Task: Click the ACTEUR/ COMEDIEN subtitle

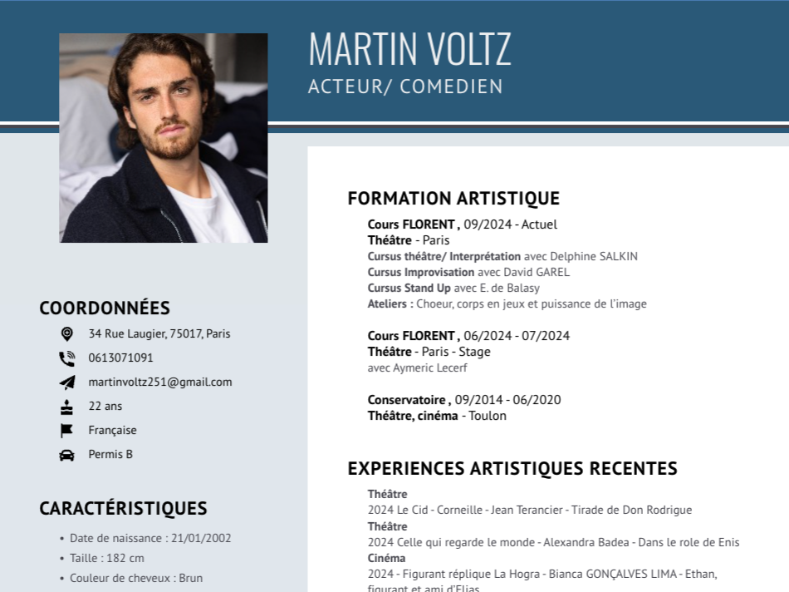Action: tap(405, 86)
